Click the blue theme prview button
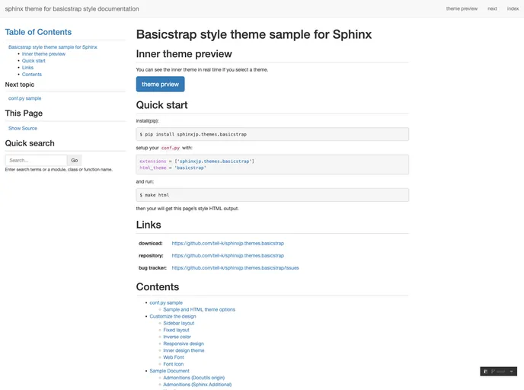The width and height of the screenshot is (524, 390). tap(160, 85)
